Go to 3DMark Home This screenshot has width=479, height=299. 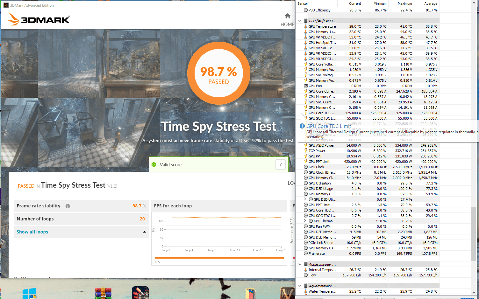tap(287, 20)
